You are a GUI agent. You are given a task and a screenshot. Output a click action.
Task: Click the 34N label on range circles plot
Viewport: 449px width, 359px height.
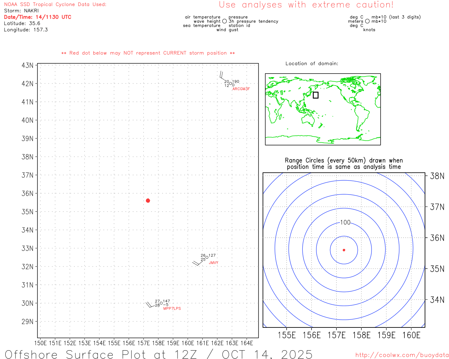click(437, 300)
